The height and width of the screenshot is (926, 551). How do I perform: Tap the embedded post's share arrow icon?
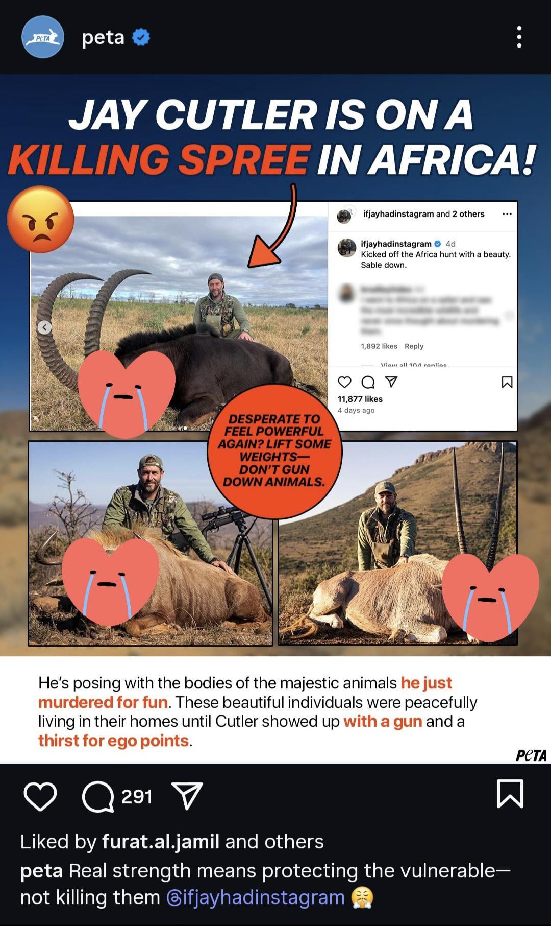[391, 382]
